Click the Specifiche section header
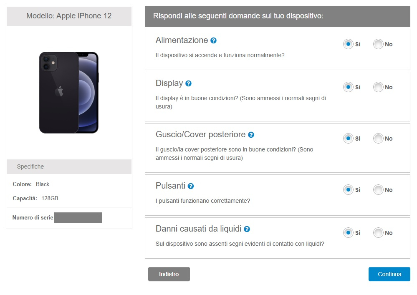 click(x=69, y=166)
